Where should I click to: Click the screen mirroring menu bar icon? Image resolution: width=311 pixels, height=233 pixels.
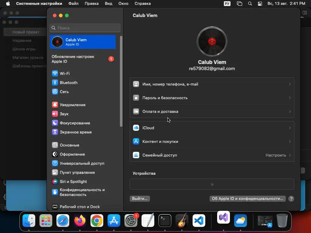click(239, 4)
